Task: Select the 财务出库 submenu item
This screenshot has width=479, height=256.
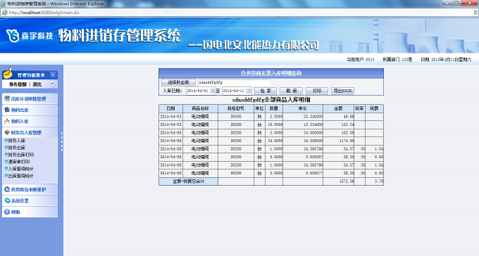Action: click(x=16, y=148)
